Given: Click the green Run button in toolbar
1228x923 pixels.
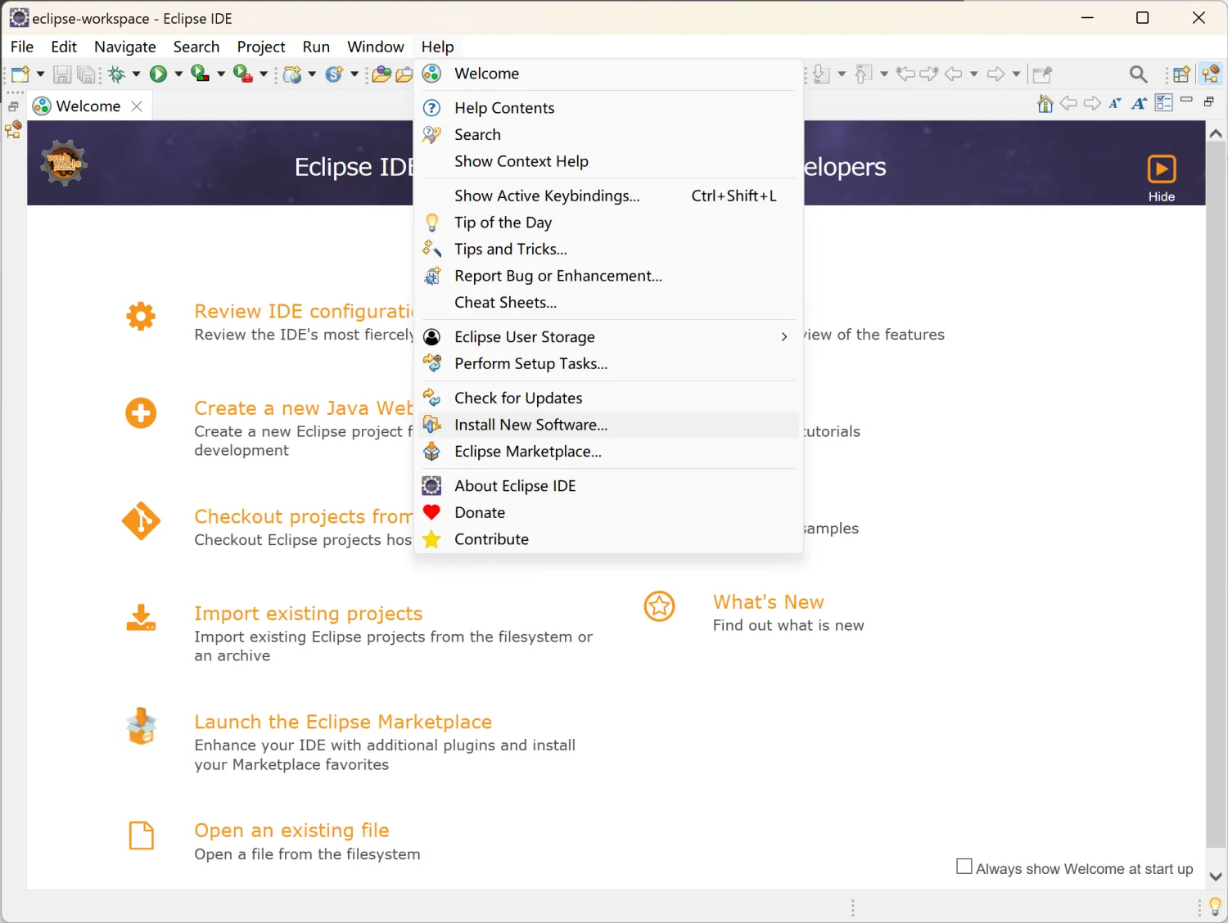Looking at the screenshot, I should [158, 74].
